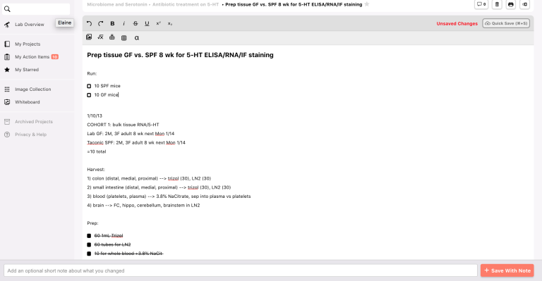Focus the optional short note field
The image size is (542, 281).
point(241,270)
